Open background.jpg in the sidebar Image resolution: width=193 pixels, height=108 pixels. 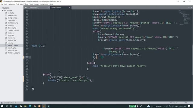[x=13, y=18]
